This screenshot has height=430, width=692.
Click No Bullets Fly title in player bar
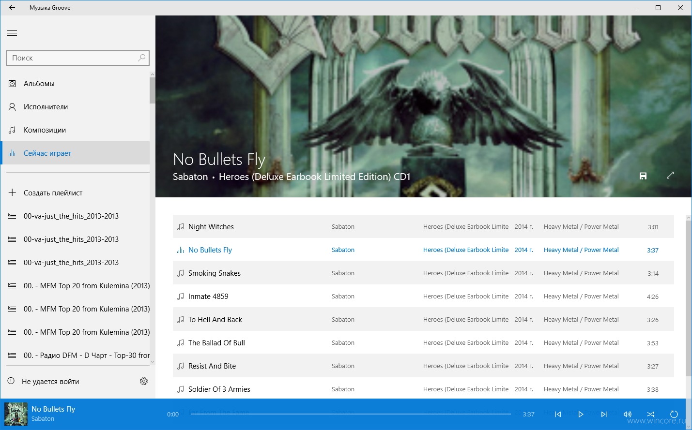tap(53, 409)
